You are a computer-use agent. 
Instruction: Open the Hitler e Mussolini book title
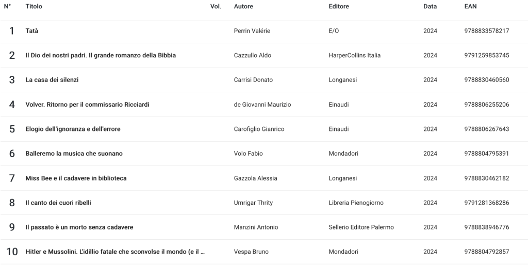pyautogui.click(x=115, y=252)
